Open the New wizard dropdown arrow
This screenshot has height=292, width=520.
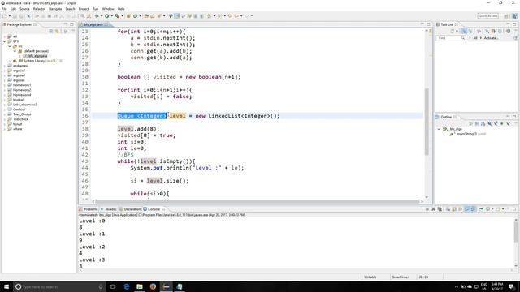click(9, 16)
